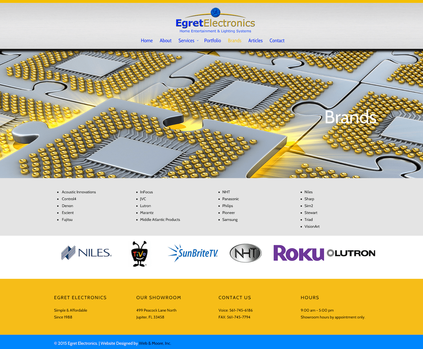The image size is (423, 349).
Task: Click the Jupiter, FL 33458 line
Action: (x=150, y=317)
